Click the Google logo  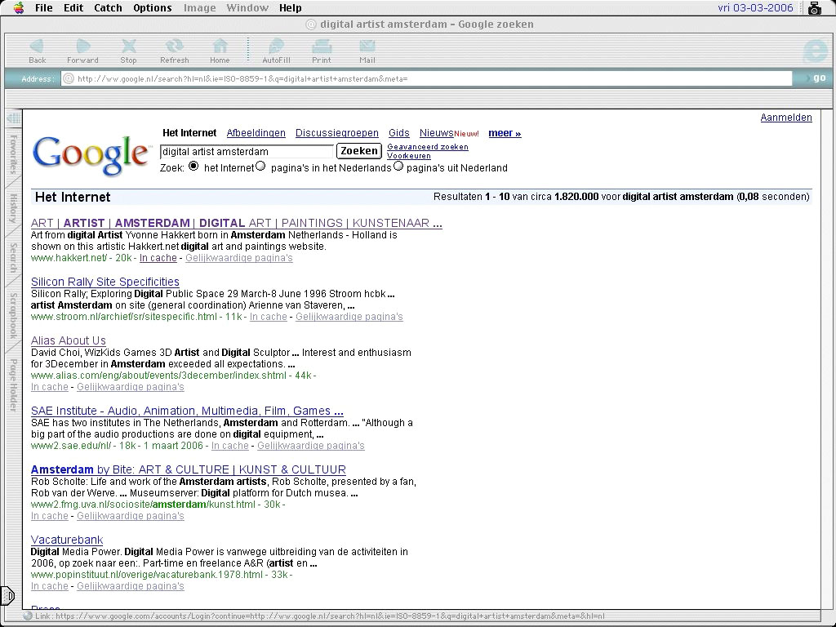(91, 154)
